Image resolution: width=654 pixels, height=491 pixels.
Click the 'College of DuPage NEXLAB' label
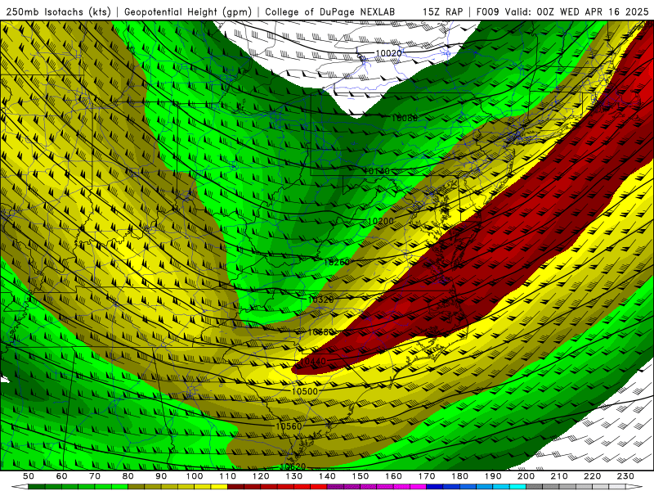(x=329, y=11)
